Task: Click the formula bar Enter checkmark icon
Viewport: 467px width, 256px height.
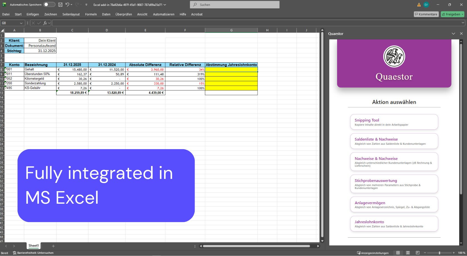Action: (39, 23)
